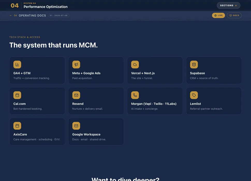Click the Supabase database icon
This screenshot has height=181, width=251.
pyautogui.click(x=194, y=65)
